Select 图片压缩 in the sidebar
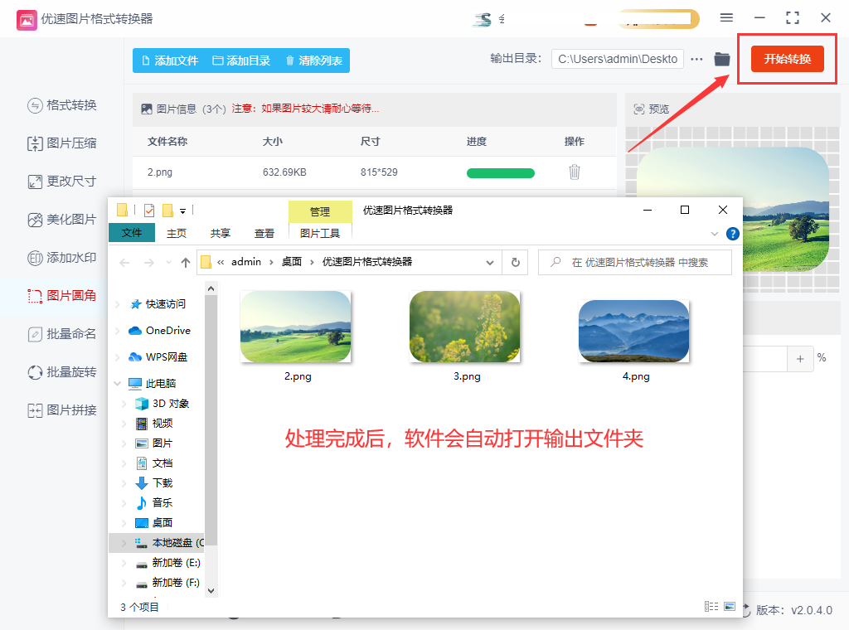 62,143
